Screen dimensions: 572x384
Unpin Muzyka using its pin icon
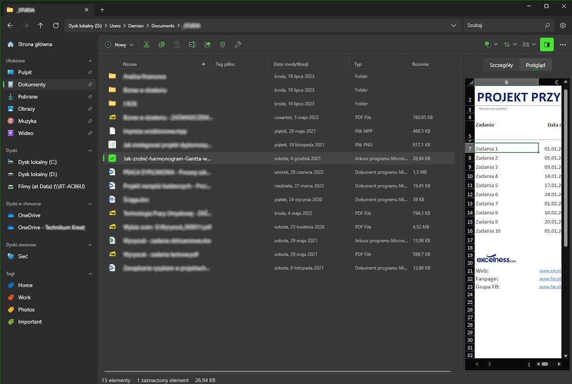[x=90, y=121]
